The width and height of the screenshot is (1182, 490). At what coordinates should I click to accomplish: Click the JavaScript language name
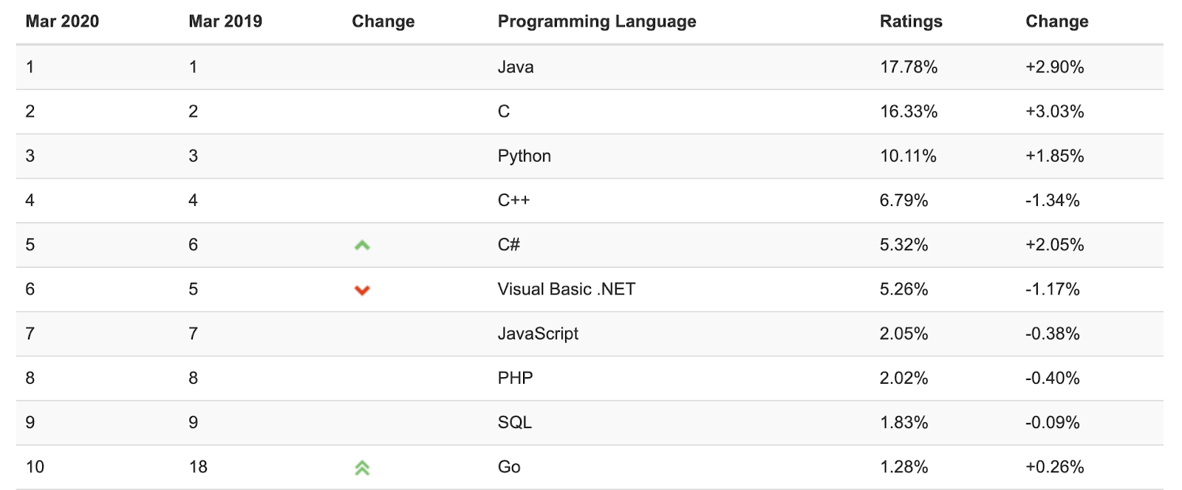[x=538, y=334]
